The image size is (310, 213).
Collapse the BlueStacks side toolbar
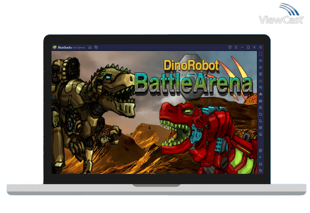[261, 47]
